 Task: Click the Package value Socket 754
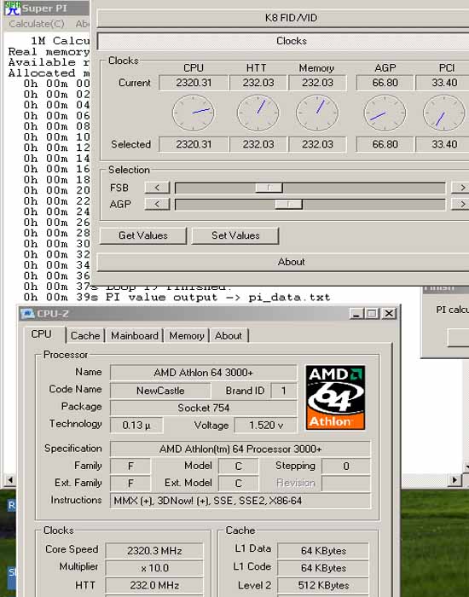tap(203, 408)
